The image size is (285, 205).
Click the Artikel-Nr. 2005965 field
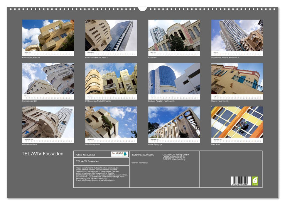click(x=86, y=155)
